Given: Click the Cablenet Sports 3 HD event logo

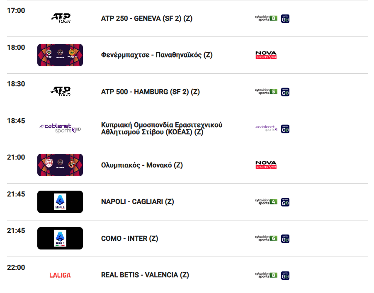Looking at the screenshot, I should (60, 128).
